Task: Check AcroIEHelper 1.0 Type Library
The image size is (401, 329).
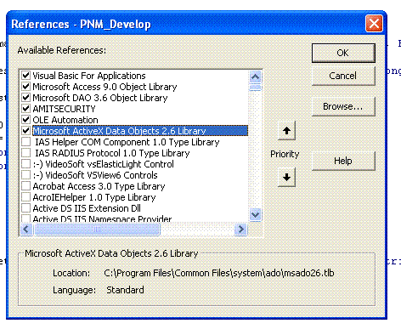Action: pyautogui.click(x=26, y=197)
